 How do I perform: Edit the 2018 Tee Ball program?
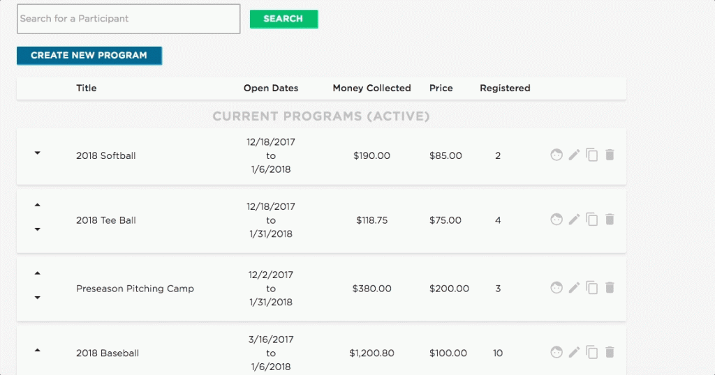point(574,220)
